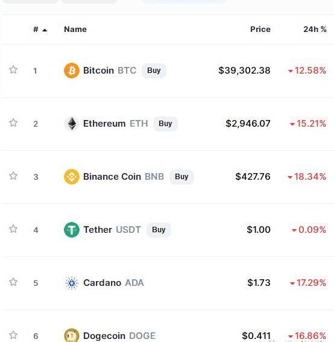This screenshot has width=334, height=342.
Task: Sort the table by Name column
Action: 75,29
